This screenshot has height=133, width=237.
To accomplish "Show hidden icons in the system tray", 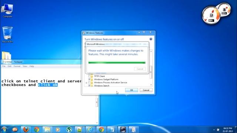I will tap(214, 130).
